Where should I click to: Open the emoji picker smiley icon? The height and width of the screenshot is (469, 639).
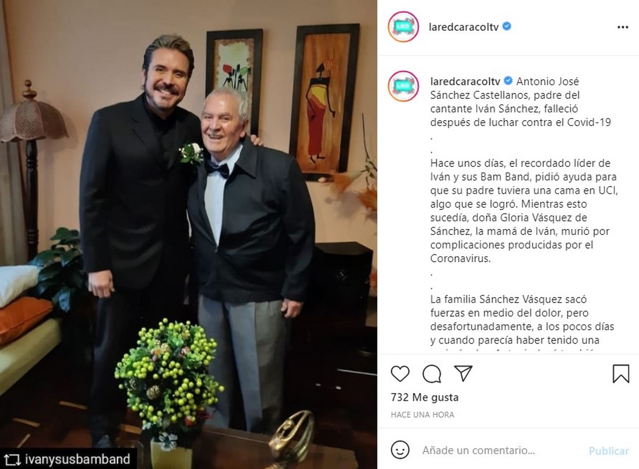click(400, 450)
